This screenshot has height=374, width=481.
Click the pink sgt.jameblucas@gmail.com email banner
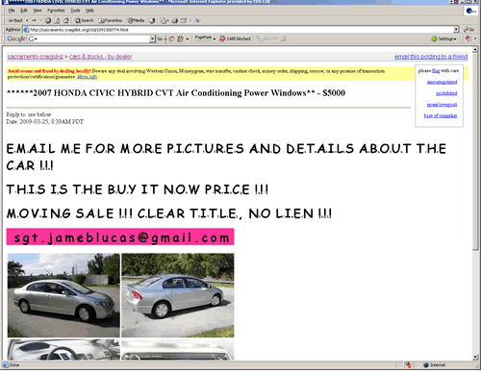coord(120,237)
